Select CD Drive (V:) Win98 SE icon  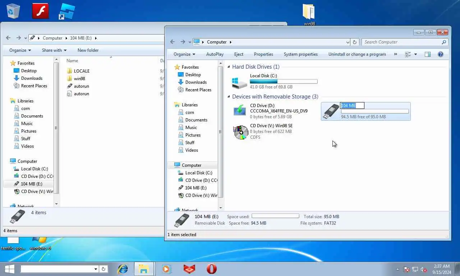click(240, 132)
